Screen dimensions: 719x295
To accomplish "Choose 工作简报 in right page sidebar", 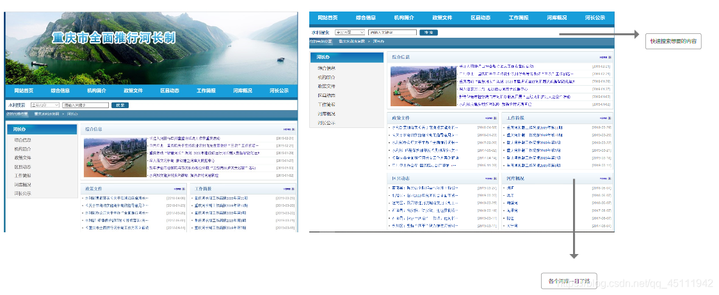I will pyautogui.click(x=327, y=104).
